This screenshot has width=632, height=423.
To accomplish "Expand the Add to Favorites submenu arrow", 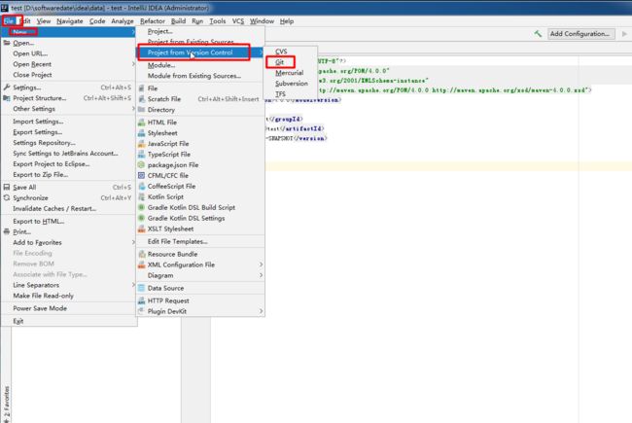I will tap(133, 242).
